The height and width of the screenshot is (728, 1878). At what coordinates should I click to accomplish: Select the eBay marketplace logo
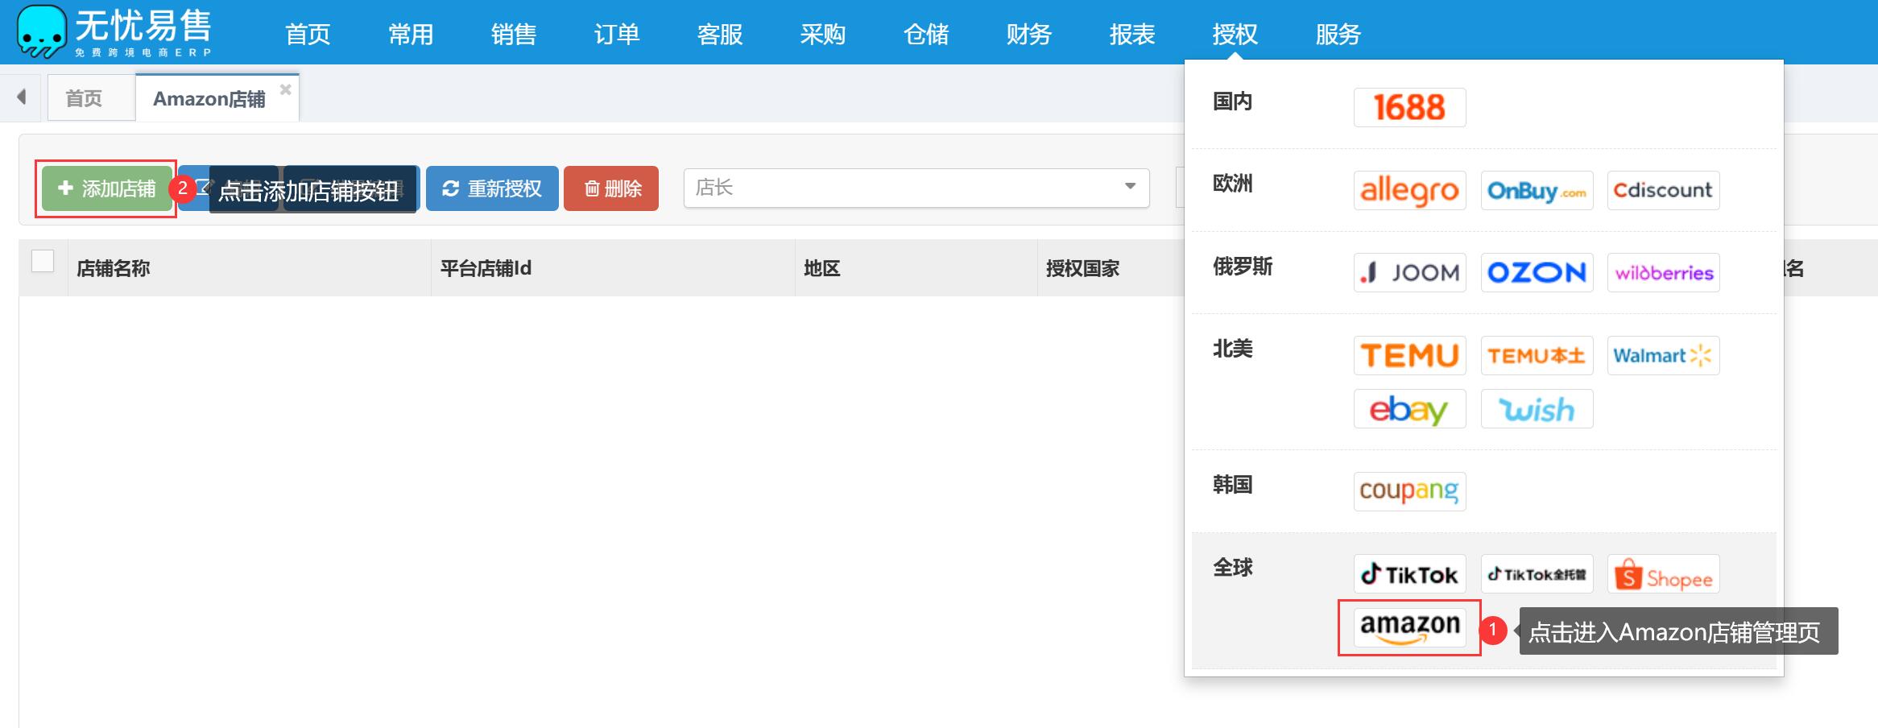coord(1409,409)
